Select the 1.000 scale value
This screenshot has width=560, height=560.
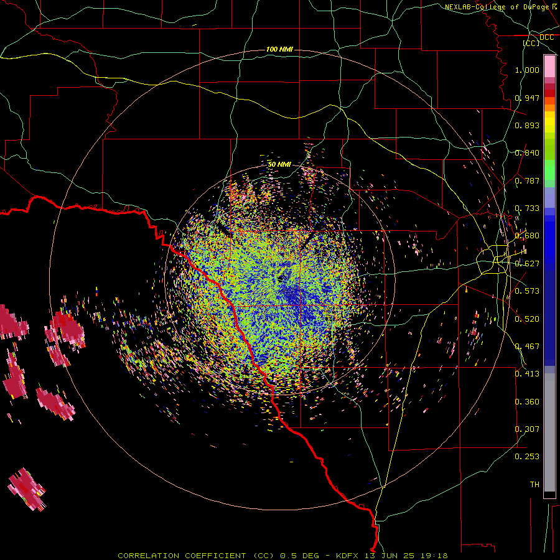tap(527, 70)
